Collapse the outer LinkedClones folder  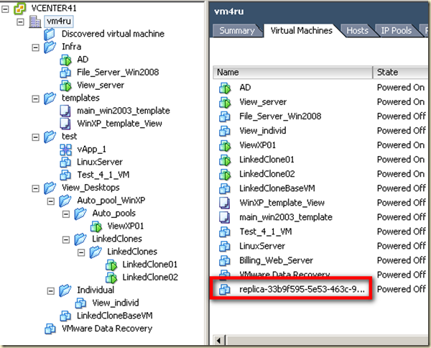click(66, 239)
